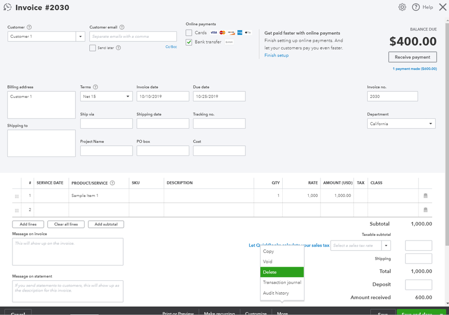Click the Product/Service column help icon
This screenshot has width=449, height=315.
112,183
